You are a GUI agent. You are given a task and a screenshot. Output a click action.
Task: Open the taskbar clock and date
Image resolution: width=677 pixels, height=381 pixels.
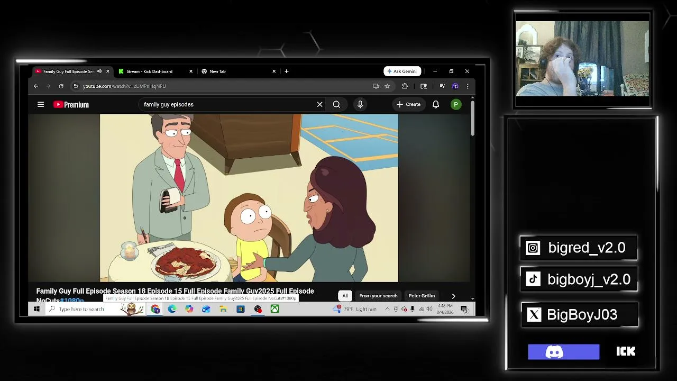[445, 309]
